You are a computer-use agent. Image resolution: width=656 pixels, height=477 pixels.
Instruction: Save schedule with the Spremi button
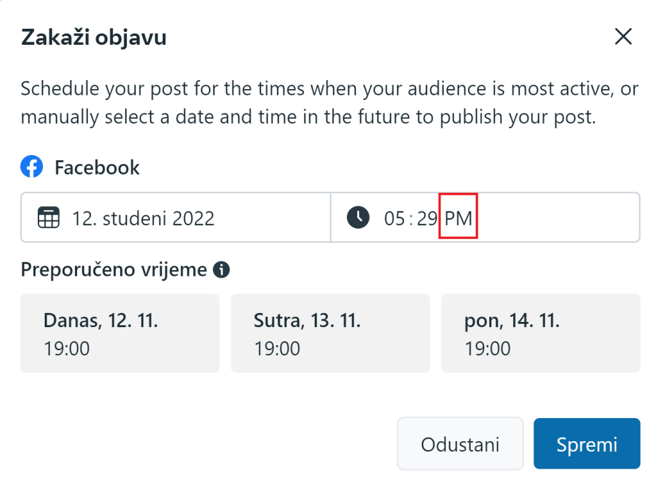pos(586,444)
